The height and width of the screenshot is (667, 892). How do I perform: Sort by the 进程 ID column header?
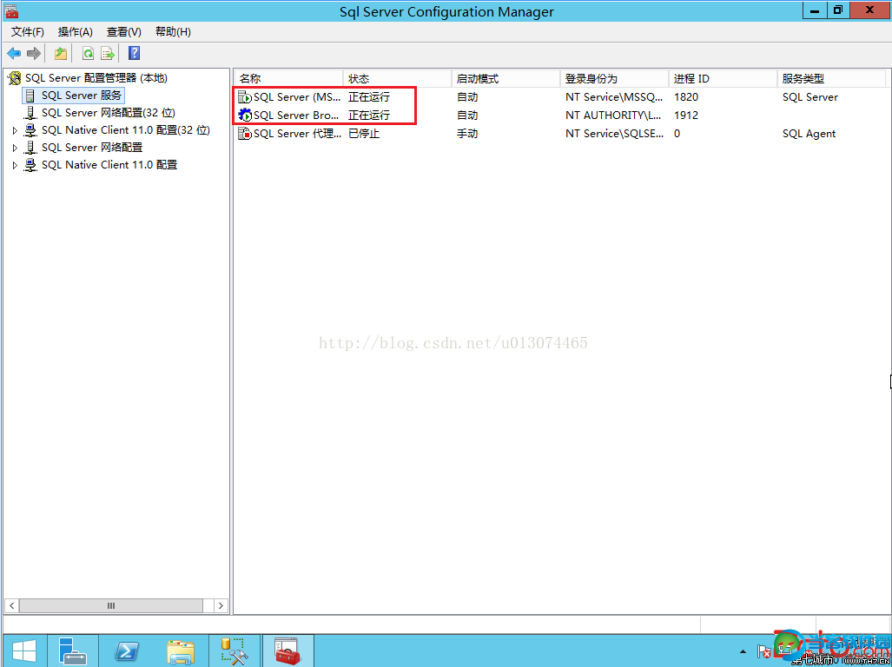pos(723,79)
